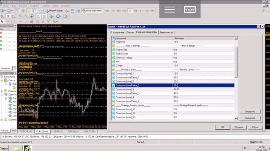Viewport: 270px width, 151px height.
Task: Select the vertical line drawing tool
Action: [15, 21]
